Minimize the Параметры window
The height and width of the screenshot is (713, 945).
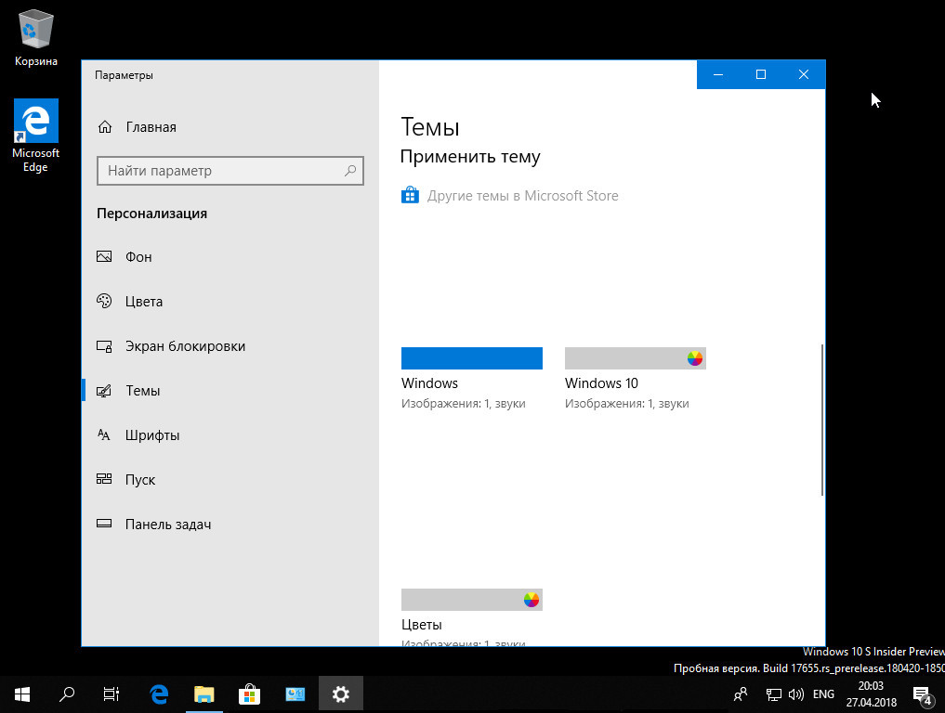pyautogui.click(x=717, y=74)
